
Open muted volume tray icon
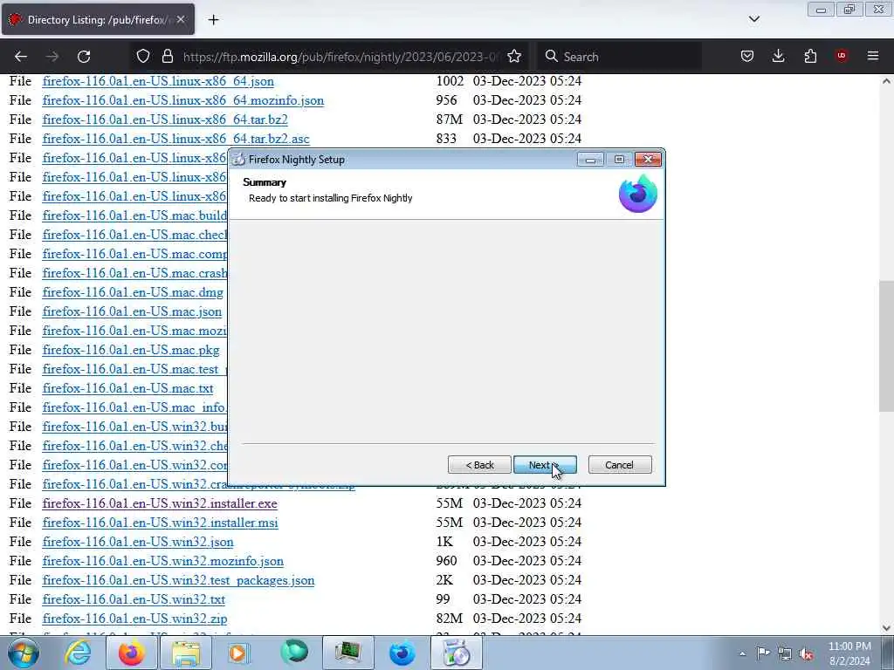pyautogui.click(x=806, y=653)
